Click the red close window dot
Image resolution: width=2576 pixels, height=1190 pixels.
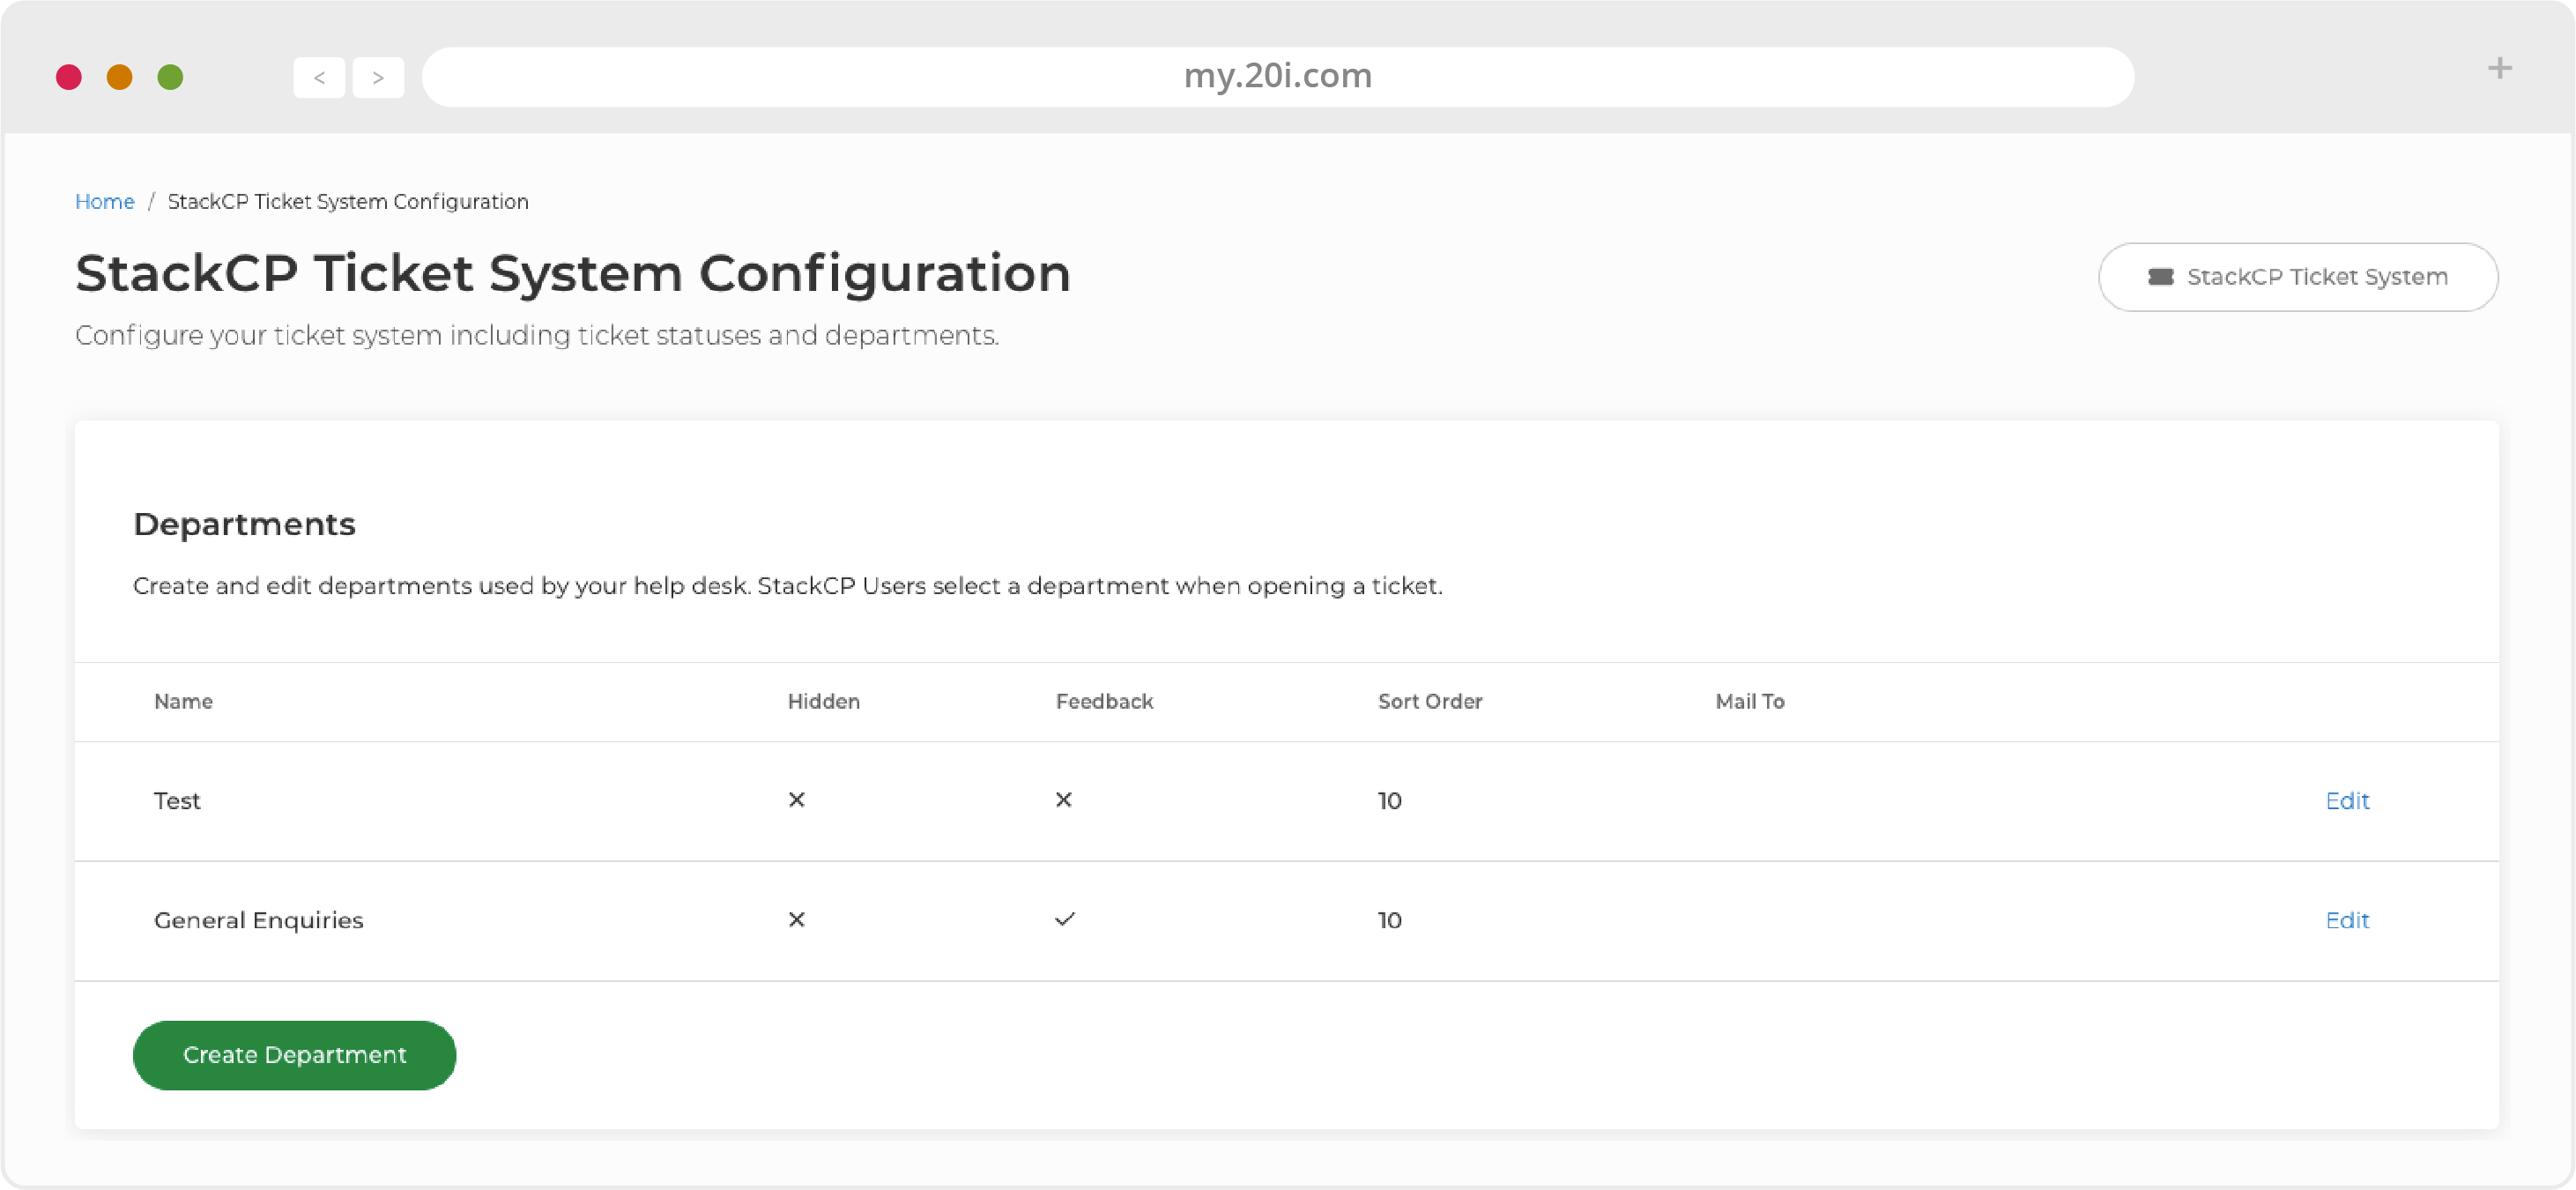click(69, 77)
